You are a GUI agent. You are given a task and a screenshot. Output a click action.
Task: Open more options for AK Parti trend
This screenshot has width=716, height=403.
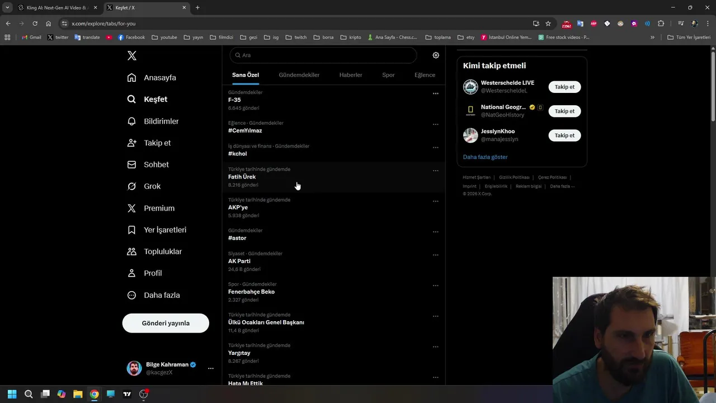[x=436, y=255]
